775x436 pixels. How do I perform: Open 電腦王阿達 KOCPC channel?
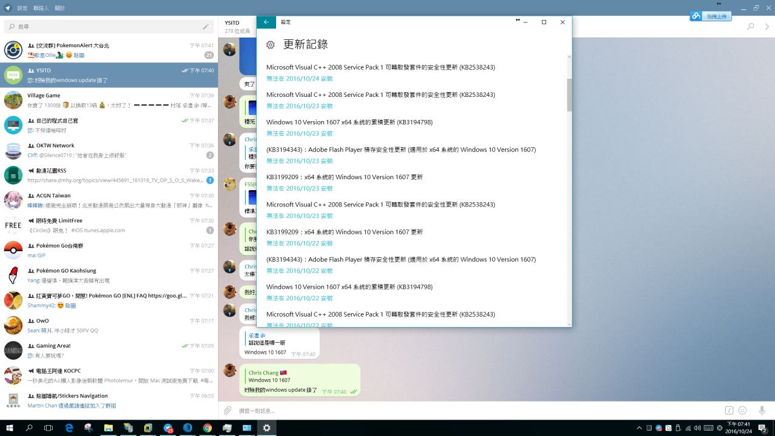[109, 375]
